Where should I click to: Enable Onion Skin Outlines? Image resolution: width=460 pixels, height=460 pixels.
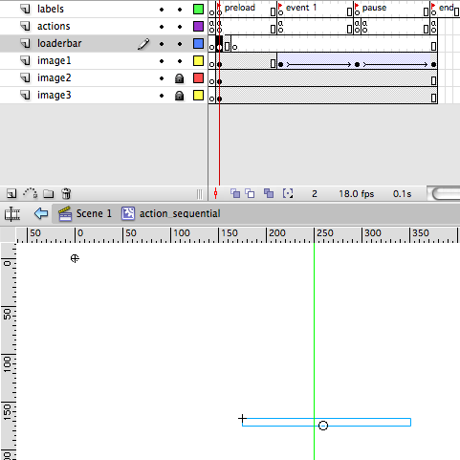tap(250, 193)
